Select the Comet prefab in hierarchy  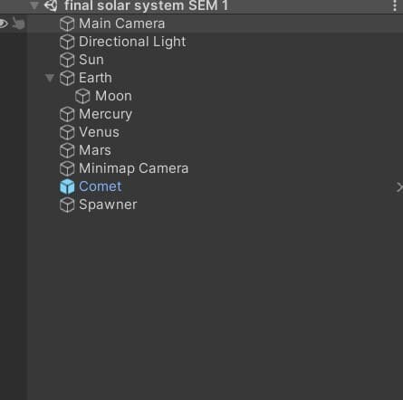tap(101, 186)
